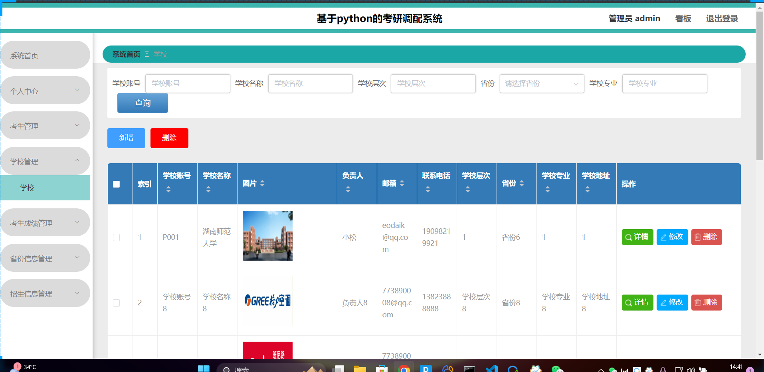Expand 省份信息管理 sidebar menu
Viewport: 764px width, 372px height.
(x=45, y=258)
